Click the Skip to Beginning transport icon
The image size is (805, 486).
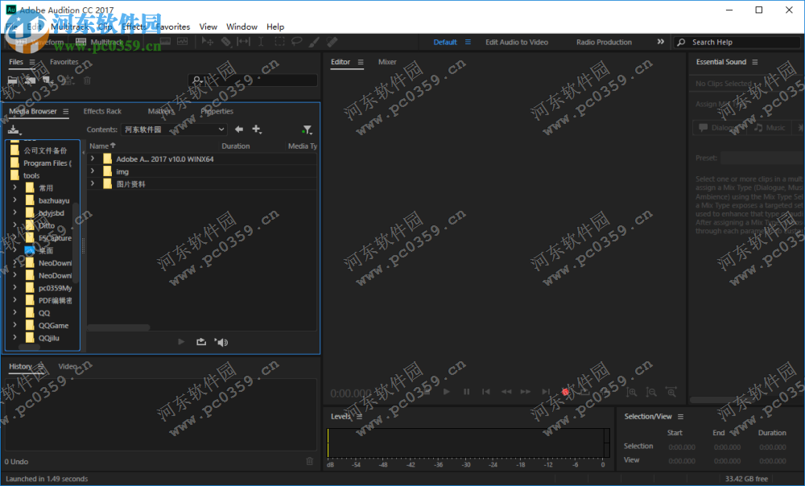coord(487,392)
